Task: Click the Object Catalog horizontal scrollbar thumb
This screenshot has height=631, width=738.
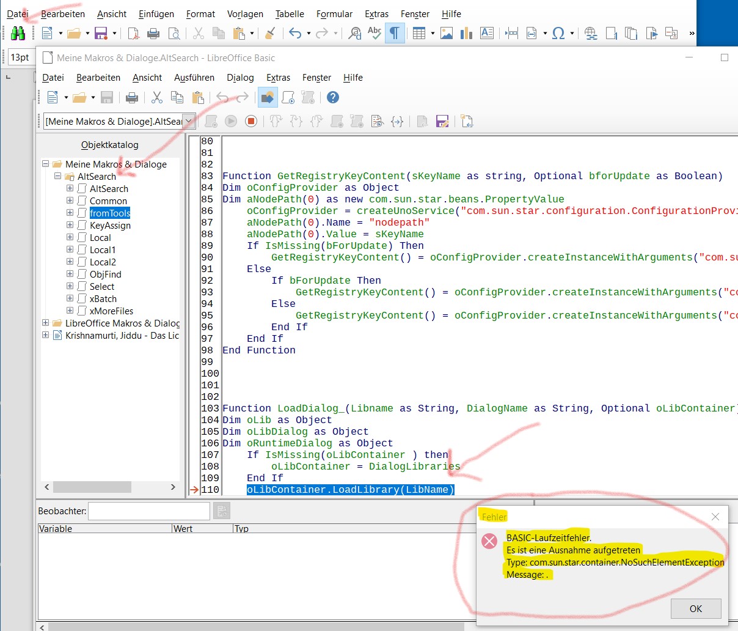Action: (92, 487)
